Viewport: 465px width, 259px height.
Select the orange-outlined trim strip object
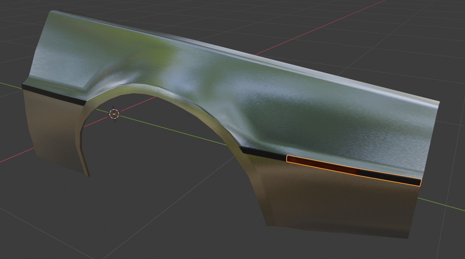click(354, 170)
